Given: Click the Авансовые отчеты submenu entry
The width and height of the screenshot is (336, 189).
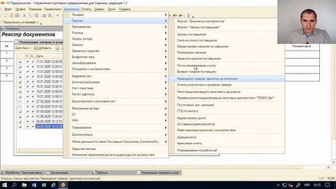Looking at the screenshot, I should 227,143.
